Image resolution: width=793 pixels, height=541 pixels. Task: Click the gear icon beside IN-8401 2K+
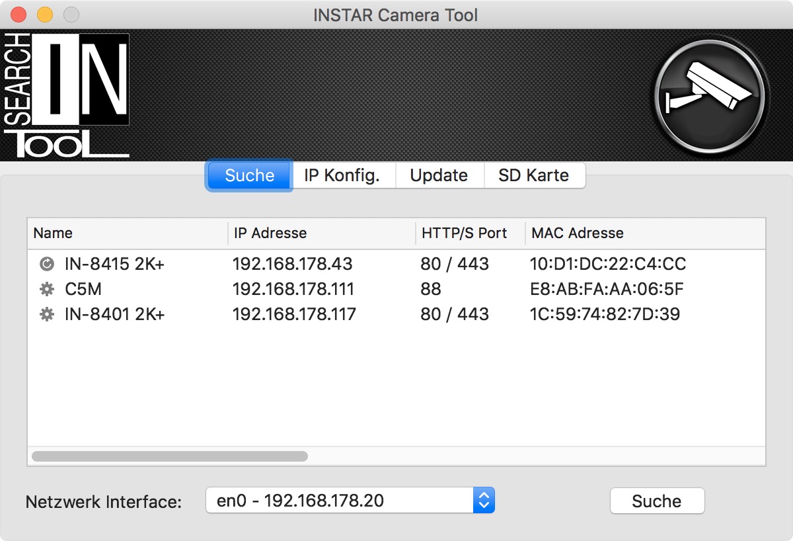click(x=47, y=314)
